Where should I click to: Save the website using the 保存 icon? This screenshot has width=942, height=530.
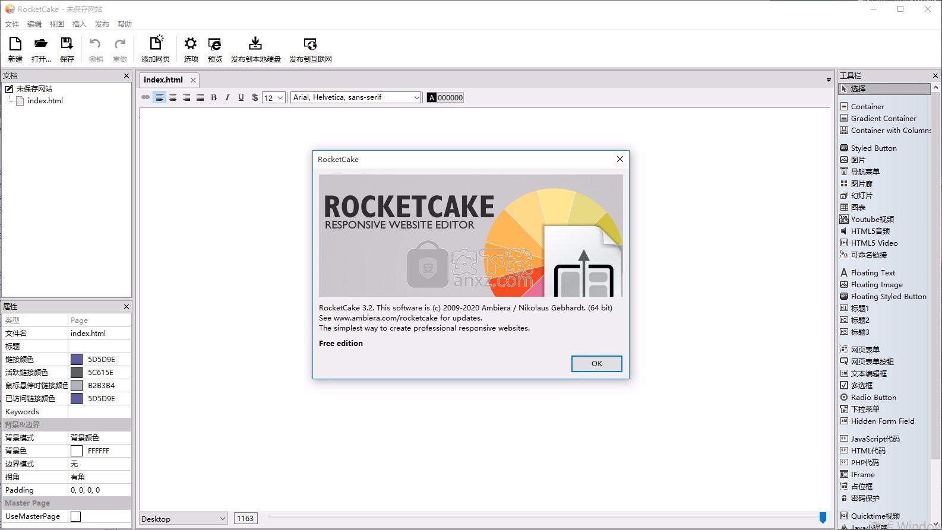click(67, 49)
